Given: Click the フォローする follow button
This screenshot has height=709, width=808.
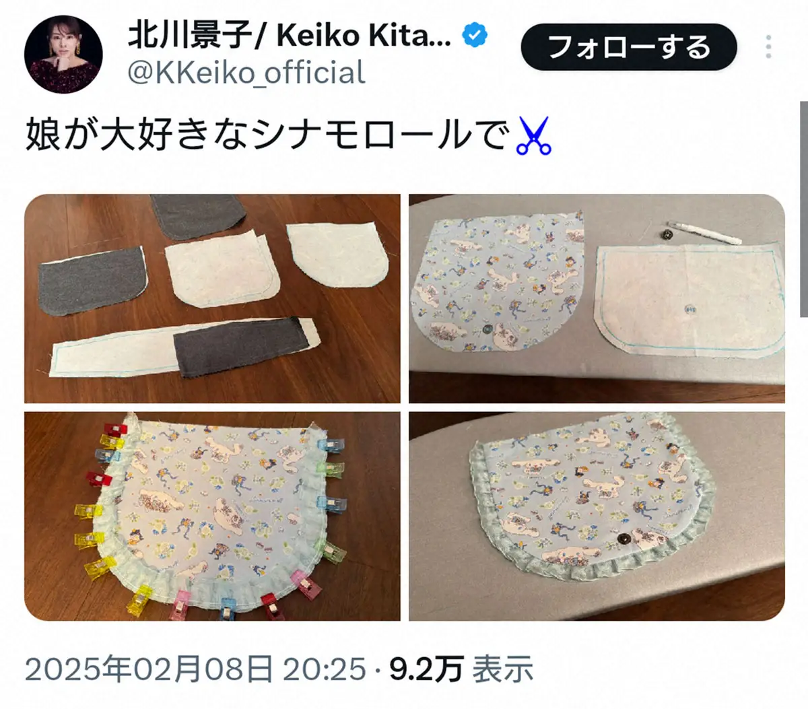Looking at the screenshot, I should (629, 47).
